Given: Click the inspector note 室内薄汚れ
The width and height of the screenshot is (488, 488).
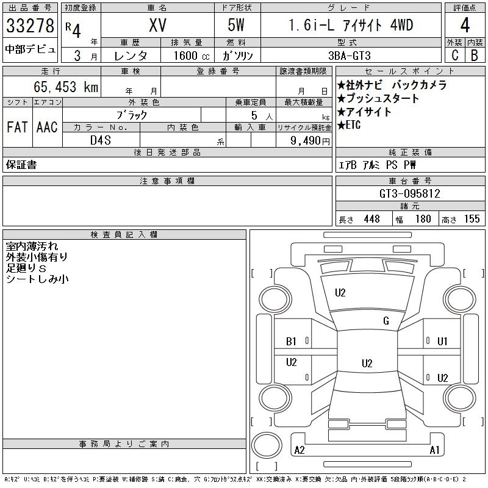Looking at the screenshot, I should click(x=32, y=246).
